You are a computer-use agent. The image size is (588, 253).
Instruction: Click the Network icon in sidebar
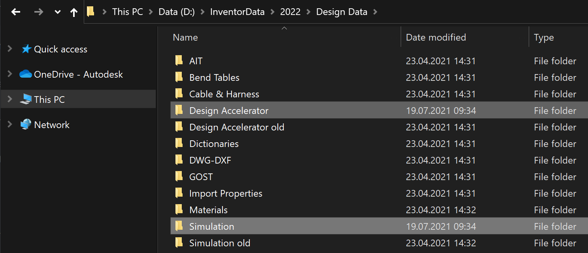[x=24, y=125]
